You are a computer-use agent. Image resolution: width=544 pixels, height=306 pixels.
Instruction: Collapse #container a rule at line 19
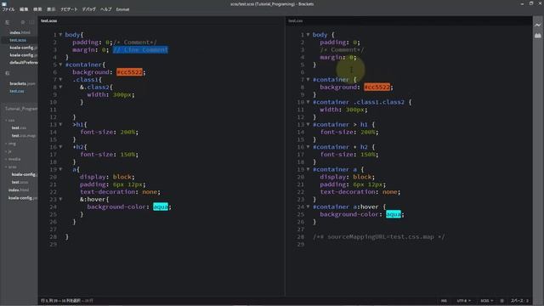pos(308,169)
